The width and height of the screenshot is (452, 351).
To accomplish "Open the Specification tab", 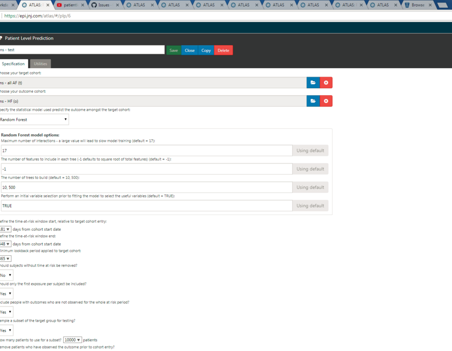I will (x=14, y=64).
